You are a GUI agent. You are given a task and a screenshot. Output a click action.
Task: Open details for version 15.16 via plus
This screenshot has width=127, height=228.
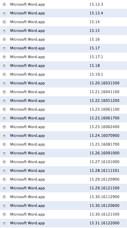point(4,39)
